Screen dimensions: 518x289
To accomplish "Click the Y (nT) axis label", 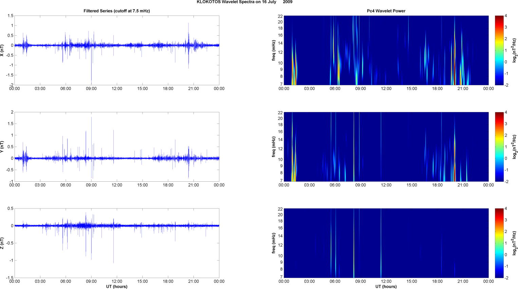I will pyautogui.click(x=2, y=147).
